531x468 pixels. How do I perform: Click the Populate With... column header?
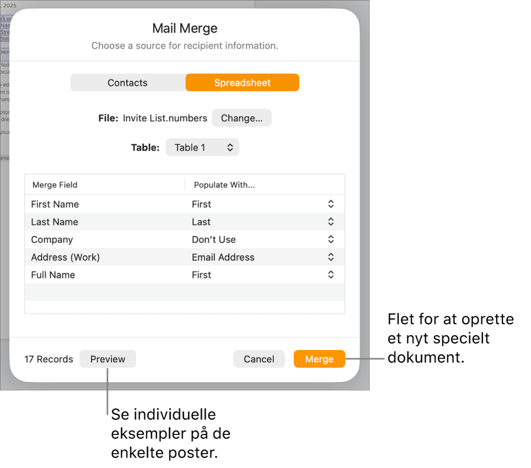(x=265, y=185)
